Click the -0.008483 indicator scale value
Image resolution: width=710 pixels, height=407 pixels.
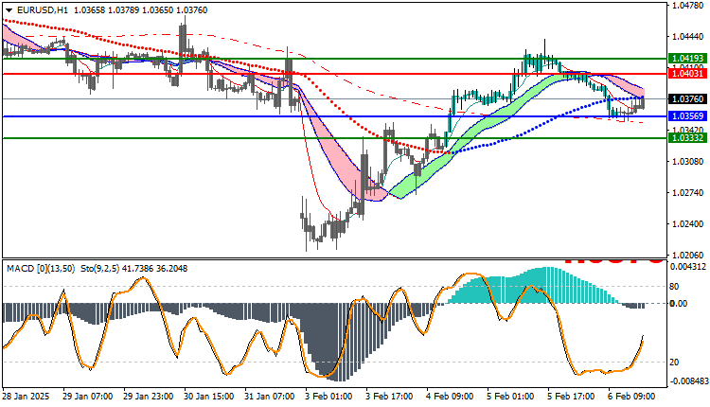point(688,381)
